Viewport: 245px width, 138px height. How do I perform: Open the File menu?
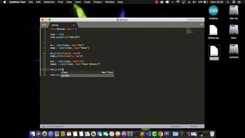click(31, 2)
